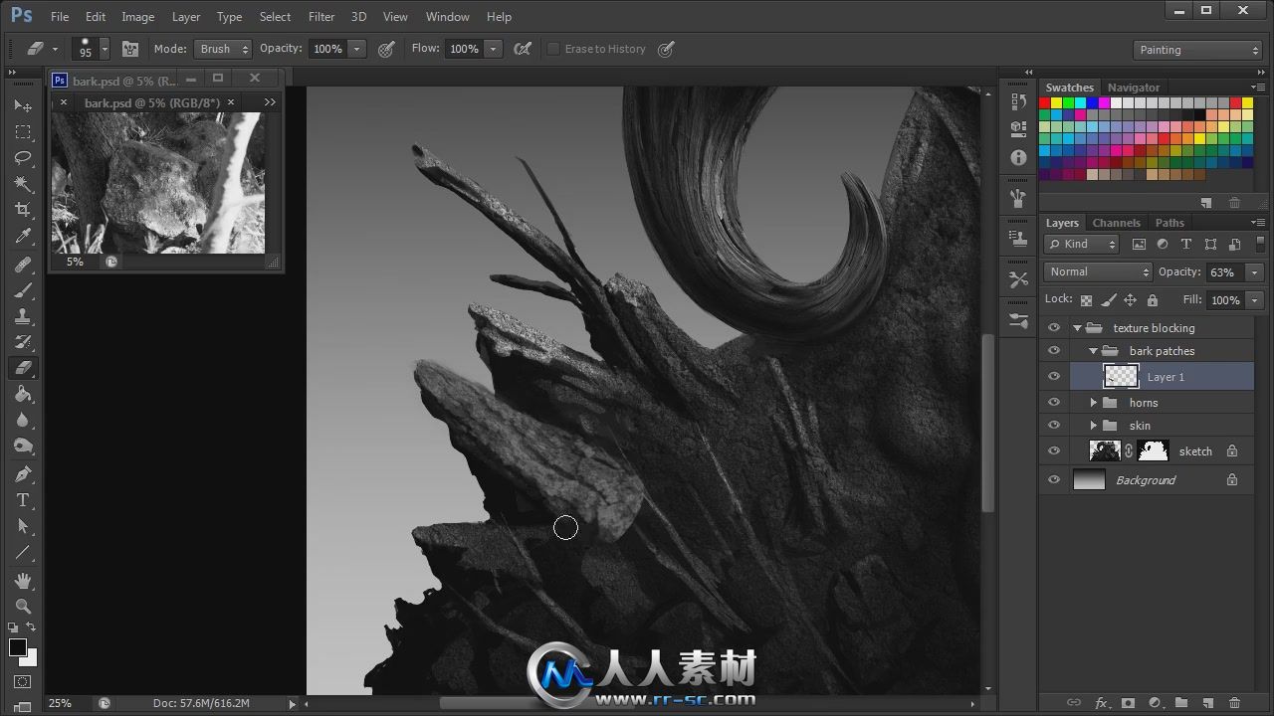The image size is (1274, 716).
Task: Enable airbrush build-up icon
Action: (522, 49)
